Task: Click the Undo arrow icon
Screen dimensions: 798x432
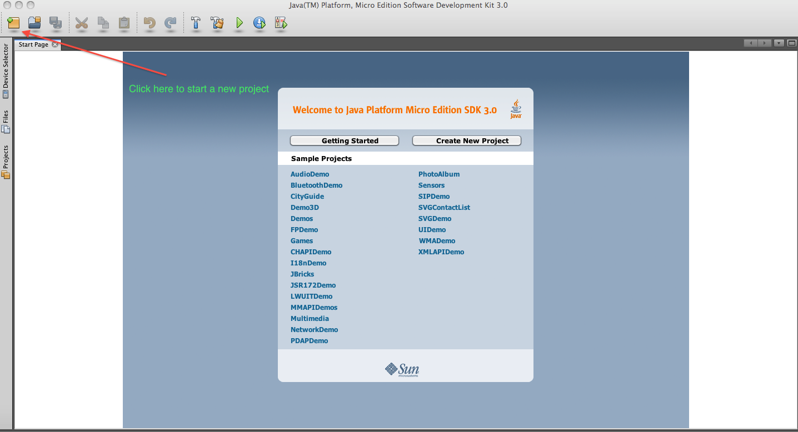Action: [x=149, y=23]
